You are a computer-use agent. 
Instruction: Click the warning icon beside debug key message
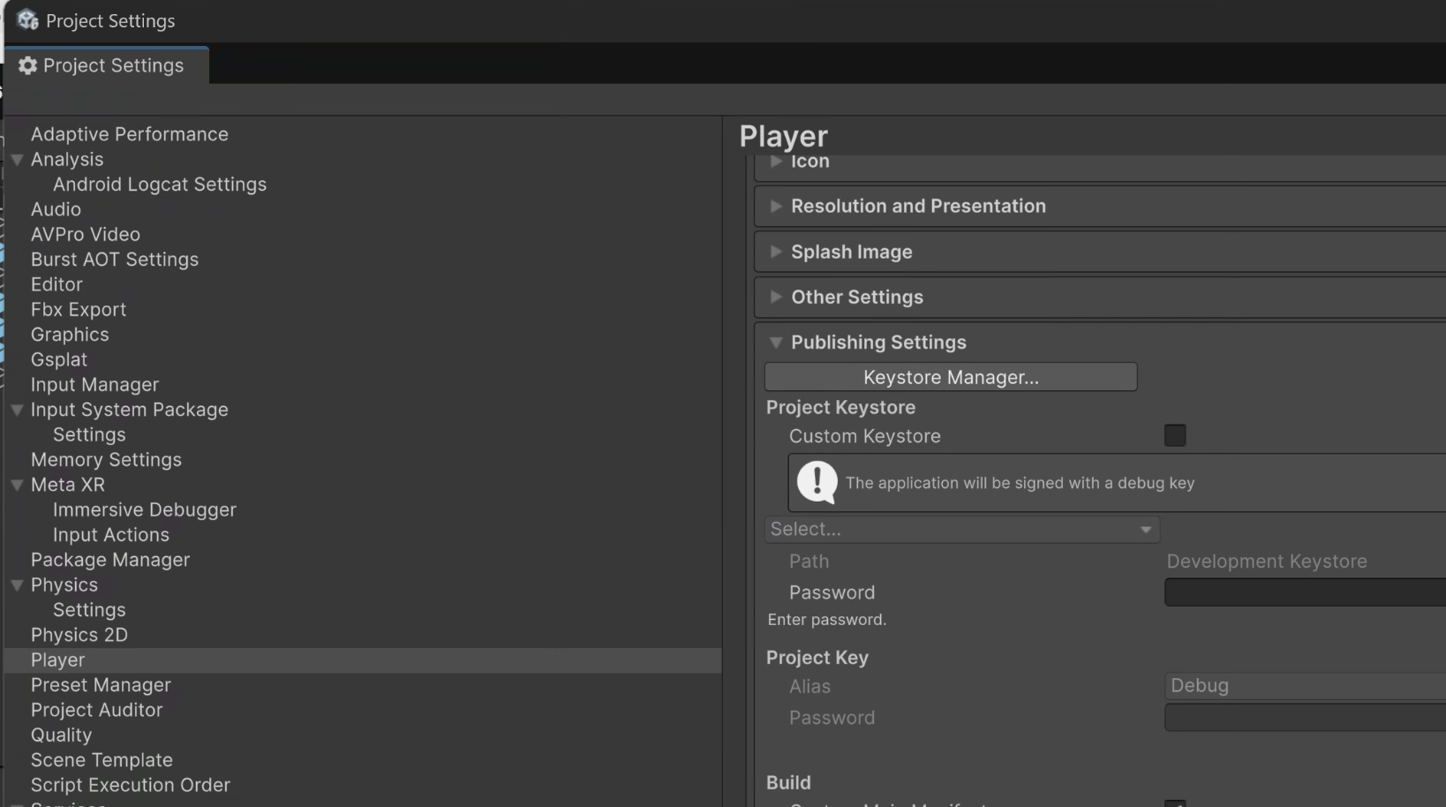815,483
